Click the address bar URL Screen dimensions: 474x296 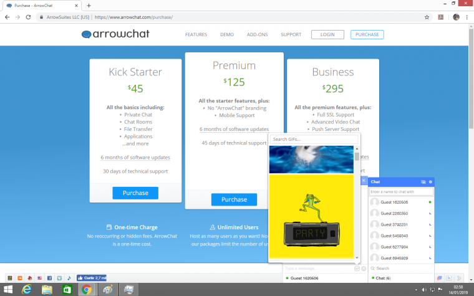pyautogui.click(x=133, y=17)
